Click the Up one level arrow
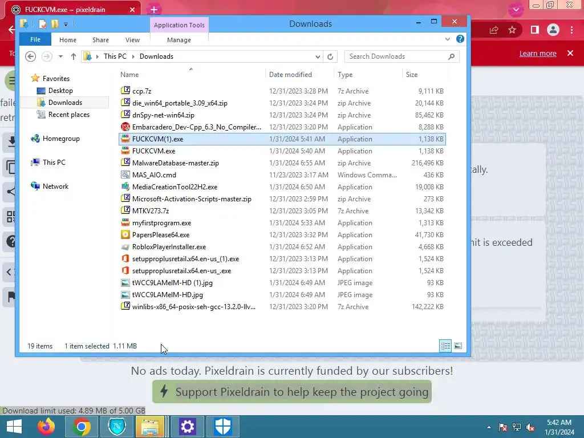Image resolution: width=584 pixels, height=438 pixels. [x=74, y=56]
